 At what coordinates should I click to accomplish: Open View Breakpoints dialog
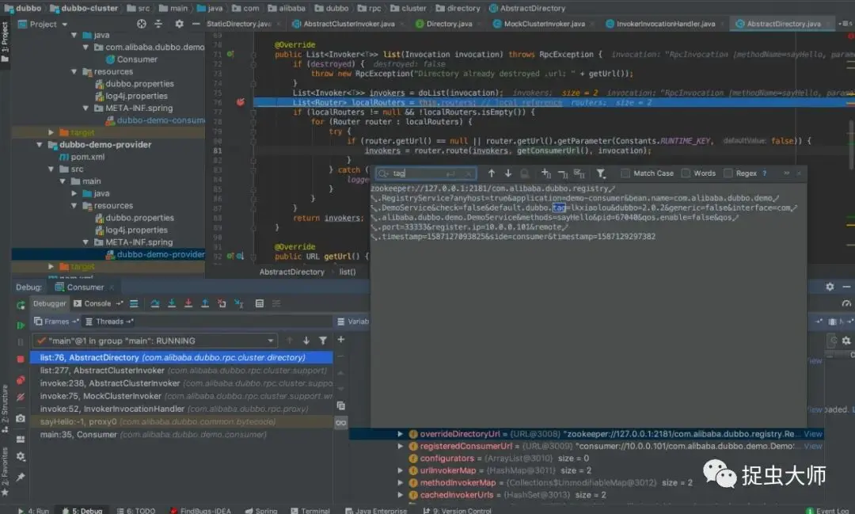click(x=21, y=380)
